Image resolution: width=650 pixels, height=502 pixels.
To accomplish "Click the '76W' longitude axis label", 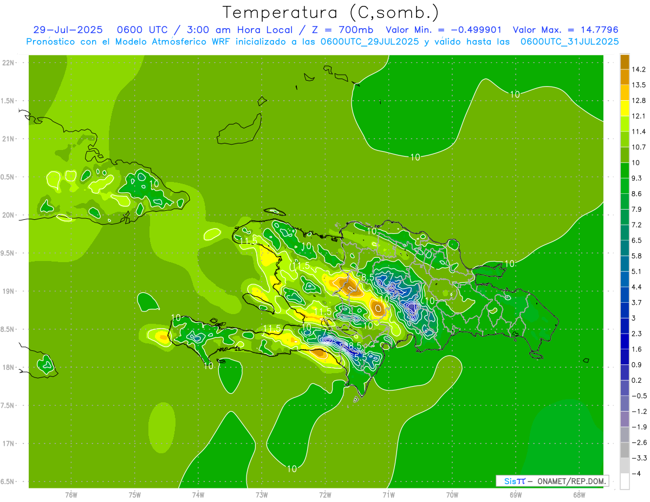I will pos(71,494).
